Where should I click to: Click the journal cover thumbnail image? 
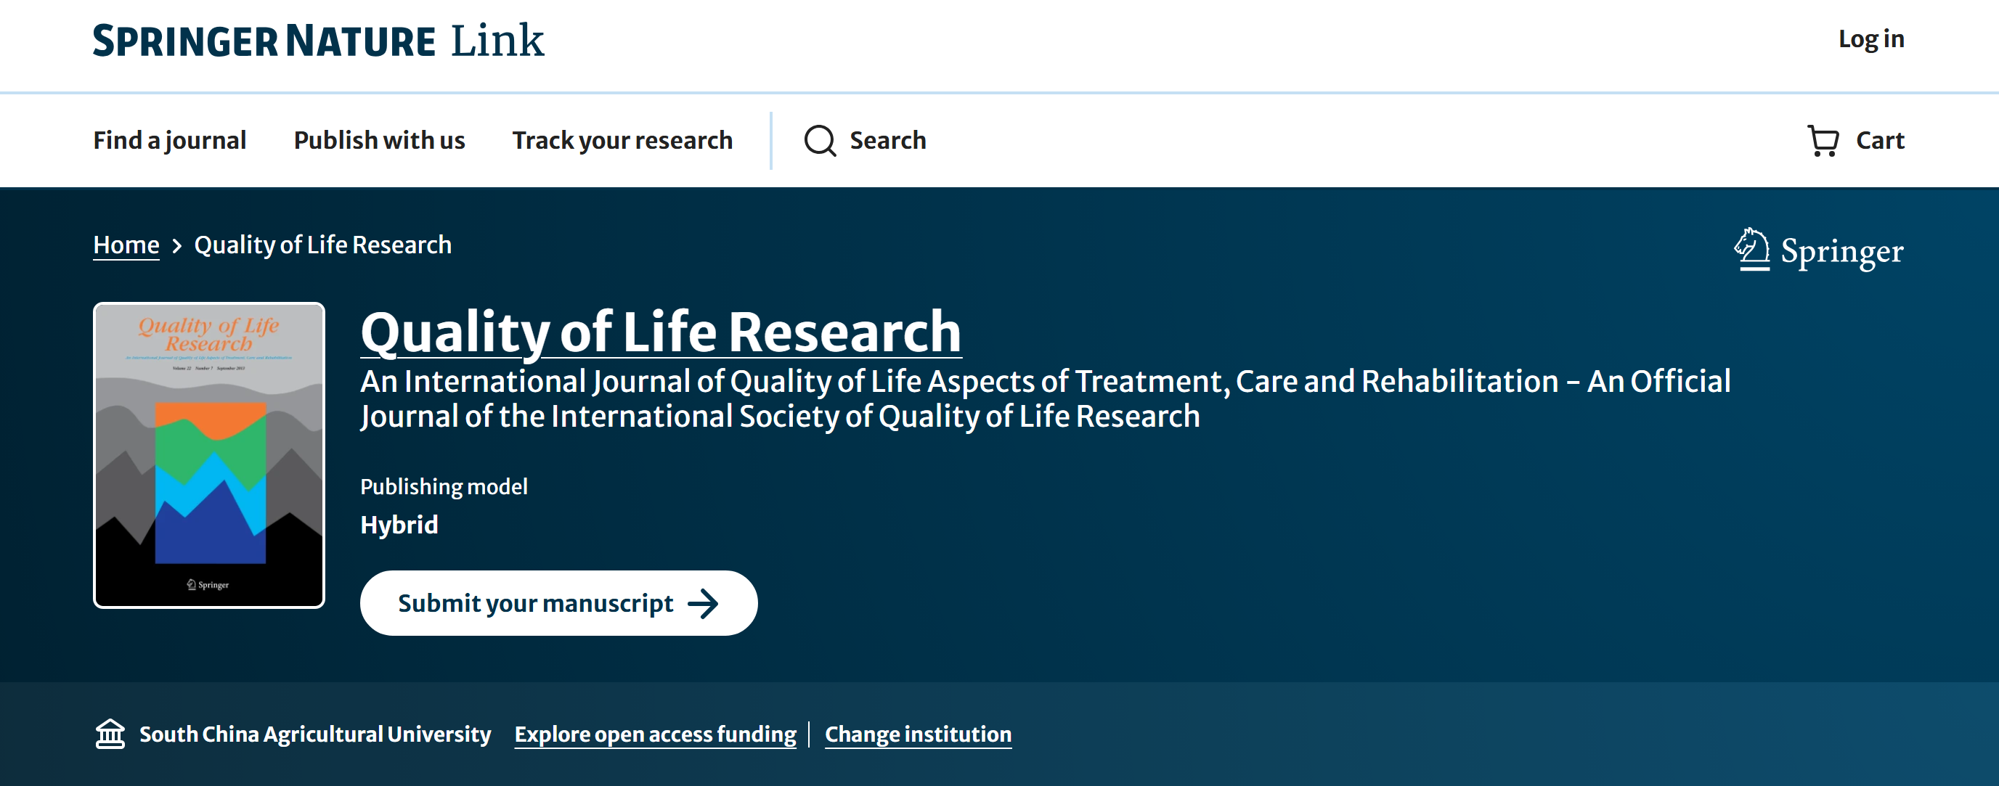(x=208, y=456)
